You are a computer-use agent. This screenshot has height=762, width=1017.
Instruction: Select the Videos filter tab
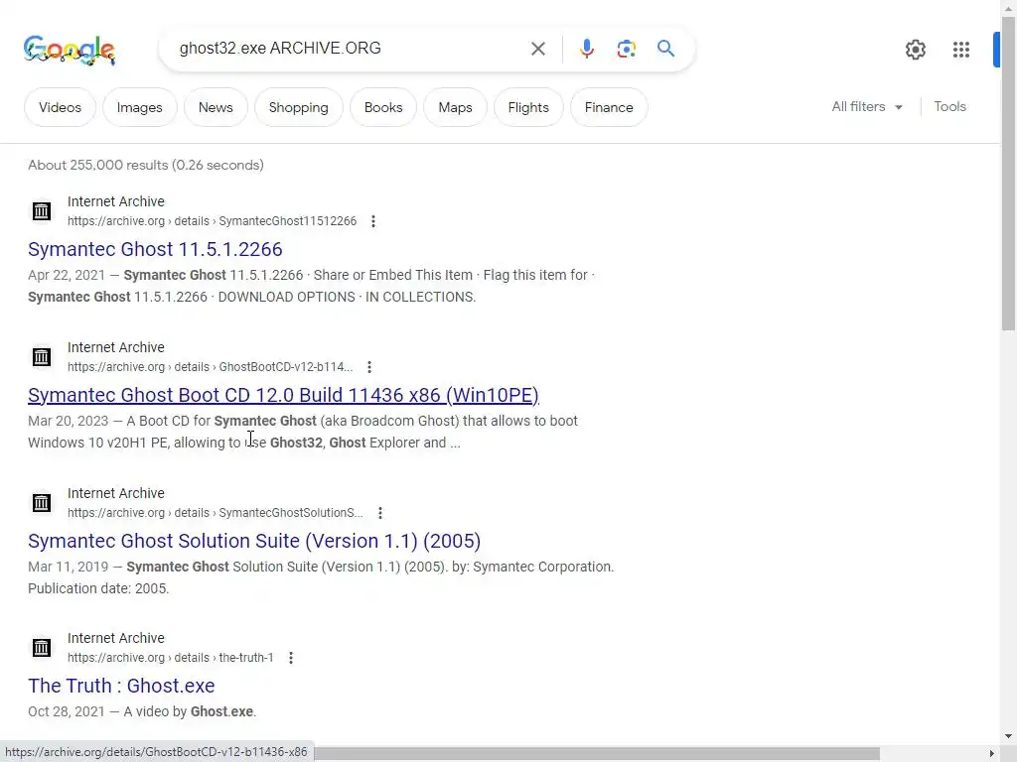click(60, 107)
